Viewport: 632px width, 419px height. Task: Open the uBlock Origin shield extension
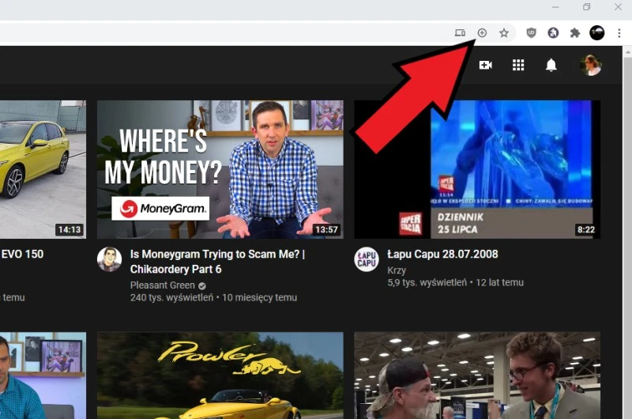[531, 32]
